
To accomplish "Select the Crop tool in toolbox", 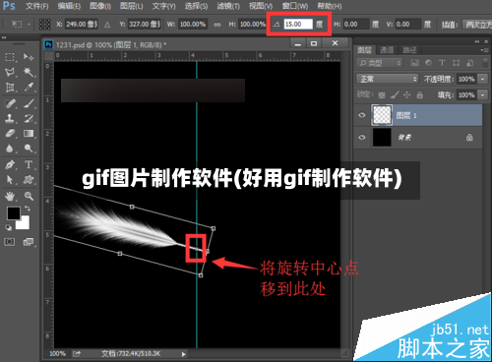I will (10, 88).
